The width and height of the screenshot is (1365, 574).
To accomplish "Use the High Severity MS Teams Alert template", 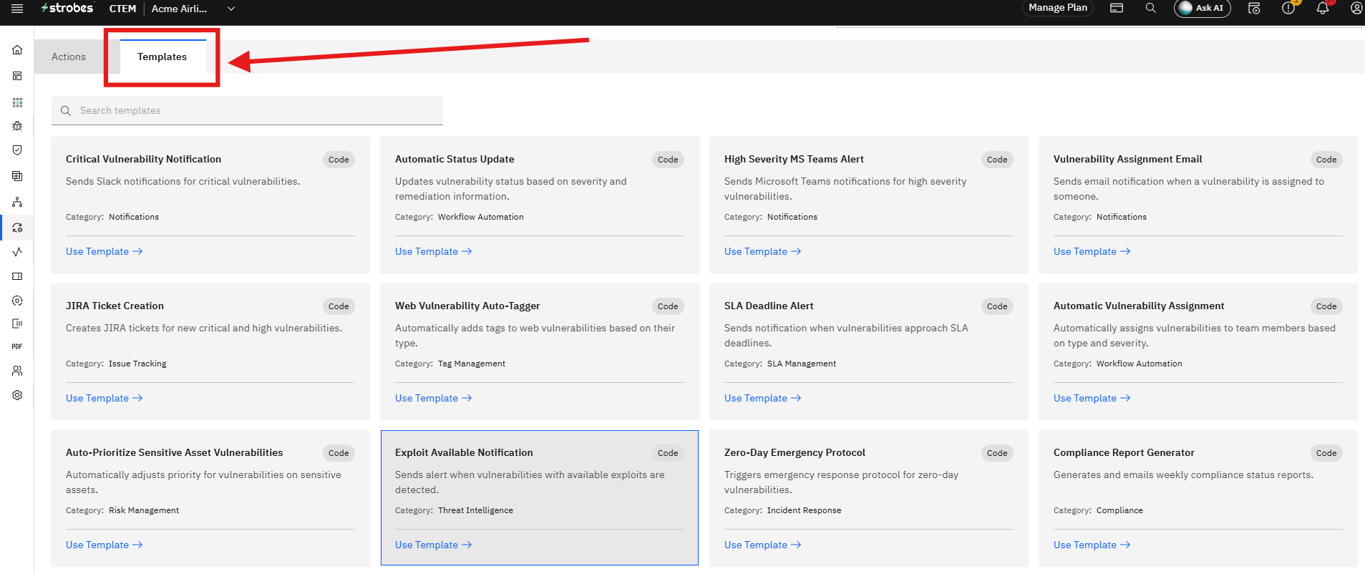I will 763,251.
